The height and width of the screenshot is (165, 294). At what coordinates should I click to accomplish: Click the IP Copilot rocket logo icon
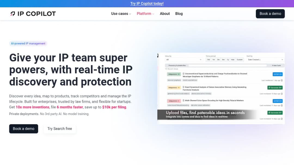coord(13,14)
